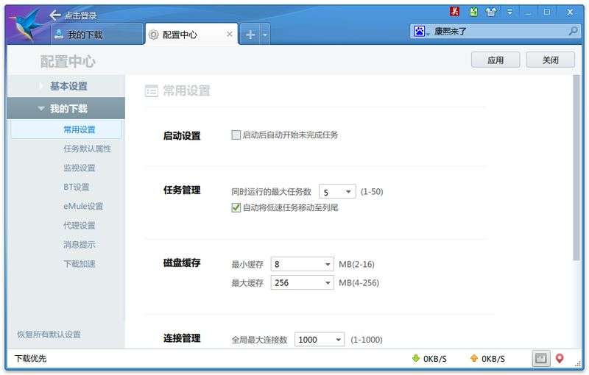The image size is (589, 375).
Task: Open 监视设置 in sidebar
Action: click(x=80, y=168)
